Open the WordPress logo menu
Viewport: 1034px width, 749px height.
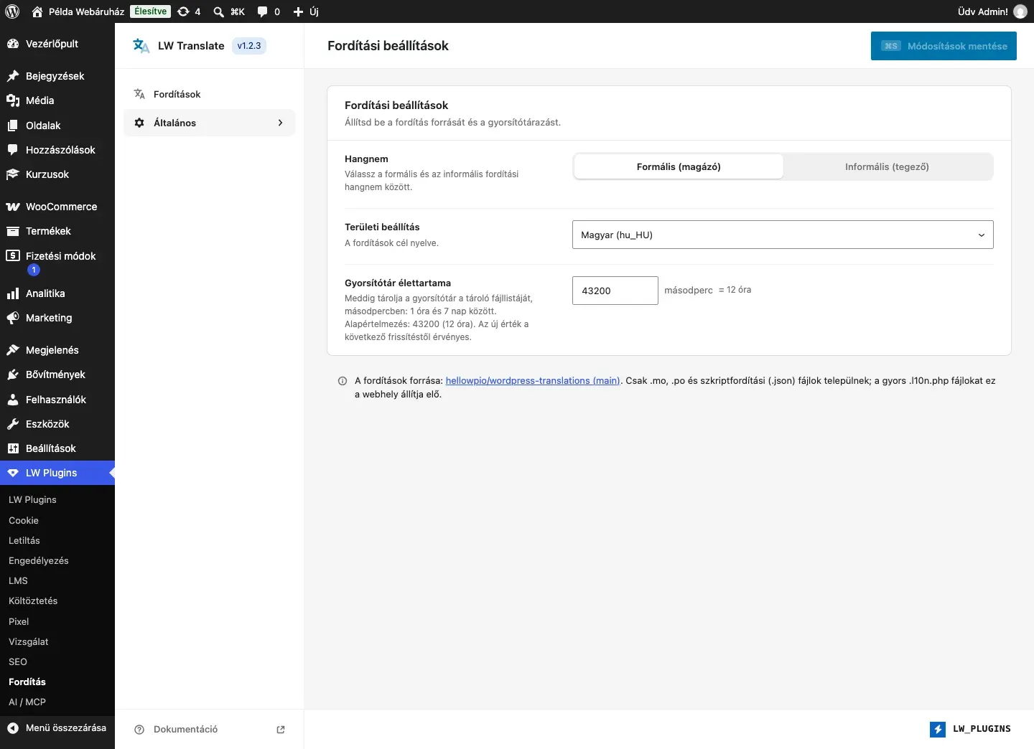[12, 11]
